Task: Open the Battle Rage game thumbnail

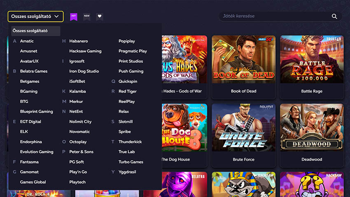Action: coord(312,59)
